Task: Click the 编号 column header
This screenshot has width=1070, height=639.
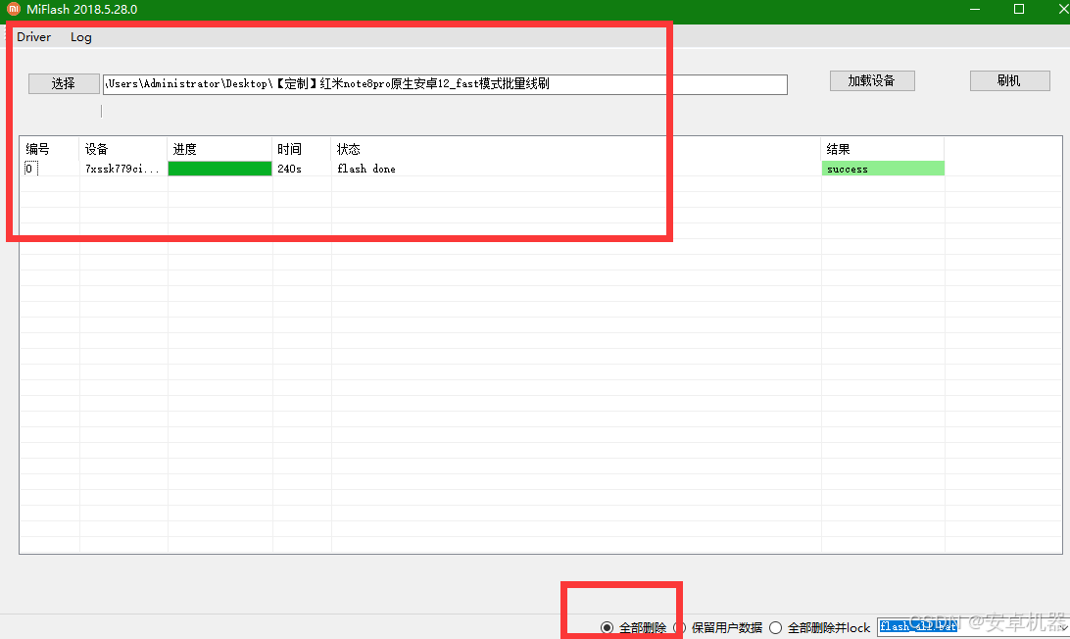Action: (49, 149)
